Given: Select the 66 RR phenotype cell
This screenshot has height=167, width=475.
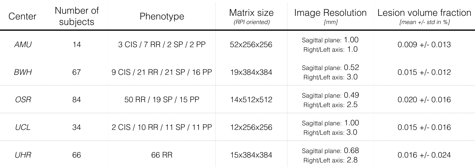Looking at the screenshot, I should coord(162,155).
